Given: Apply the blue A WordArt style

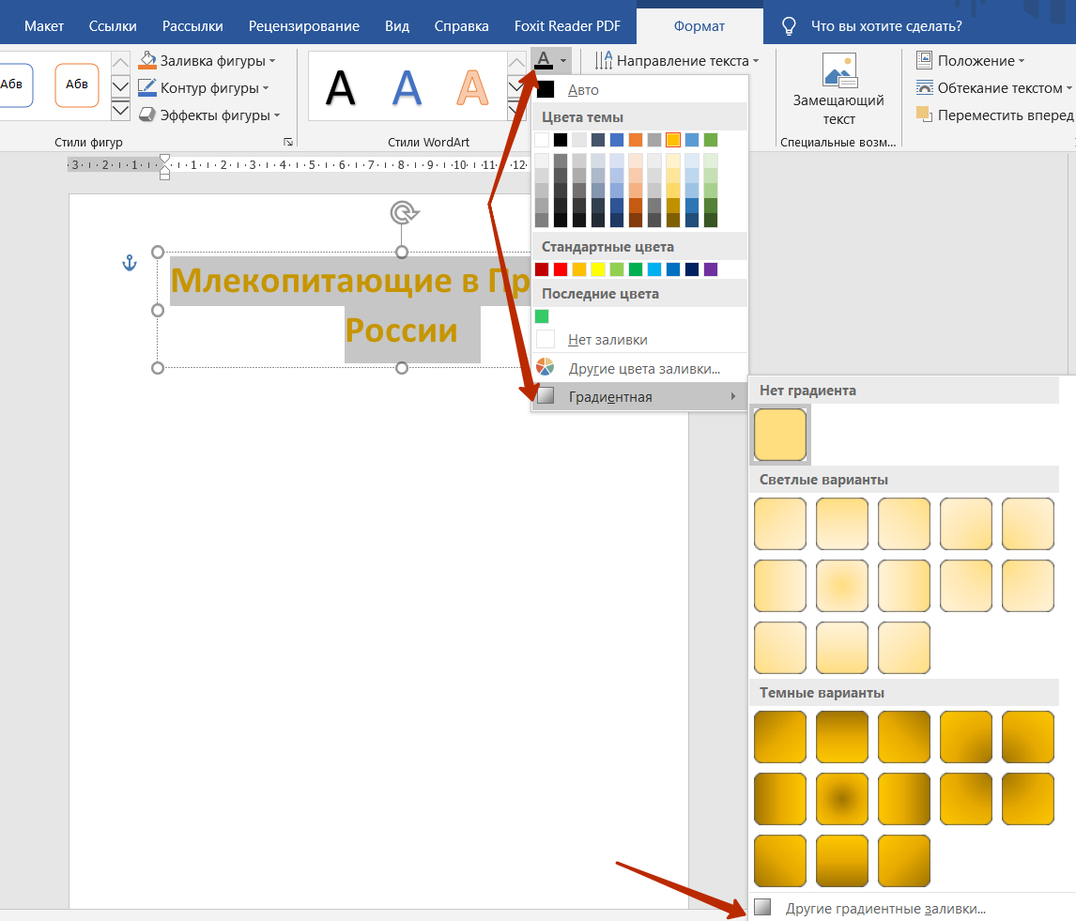Looking at the screenshot, I should point(407,88).
